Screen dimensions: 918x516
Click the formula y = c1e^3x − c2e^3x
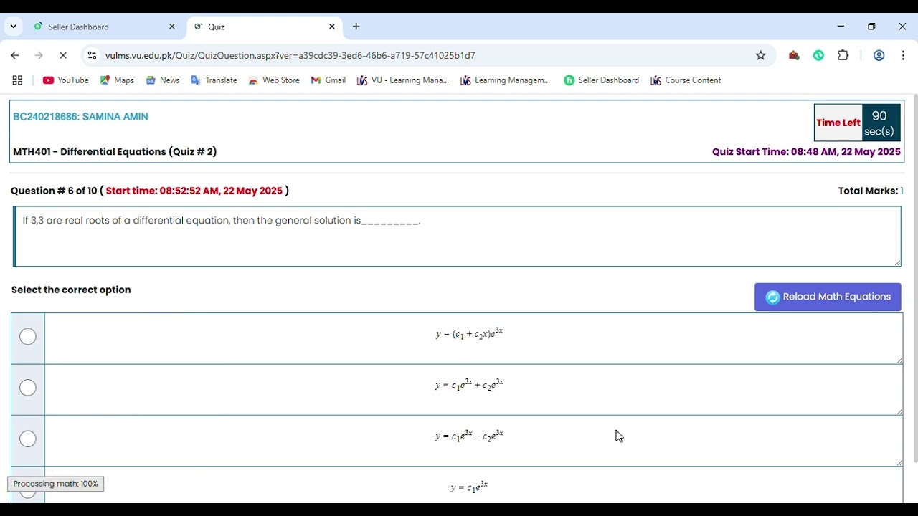coord(469,436)
